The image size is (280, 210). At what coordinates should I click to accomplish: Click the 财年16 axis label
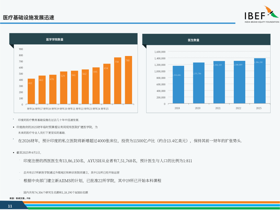[x=31, y=109]
